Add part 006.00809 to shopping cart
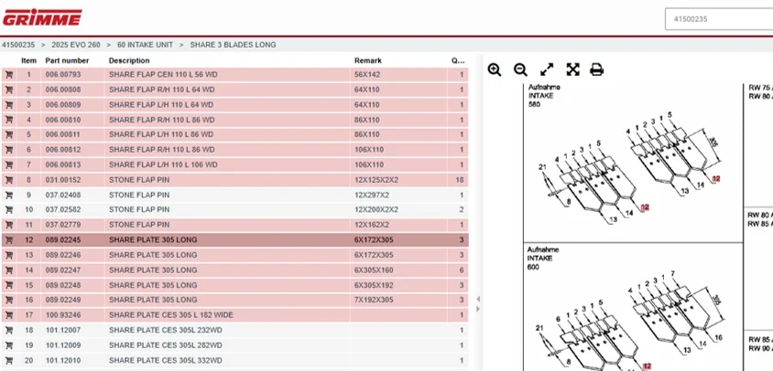 [x=9, y=105]
